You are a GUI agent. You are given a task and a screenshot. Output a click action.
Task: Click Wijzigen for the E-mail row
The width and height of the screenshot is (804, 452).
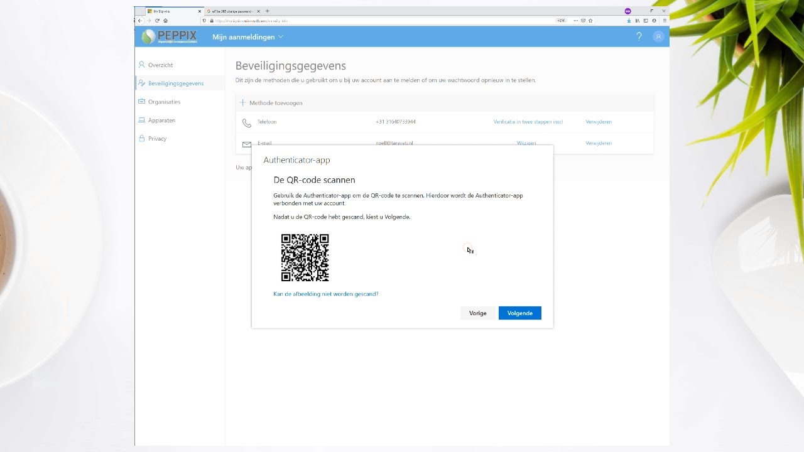click(x=526, y=143)
